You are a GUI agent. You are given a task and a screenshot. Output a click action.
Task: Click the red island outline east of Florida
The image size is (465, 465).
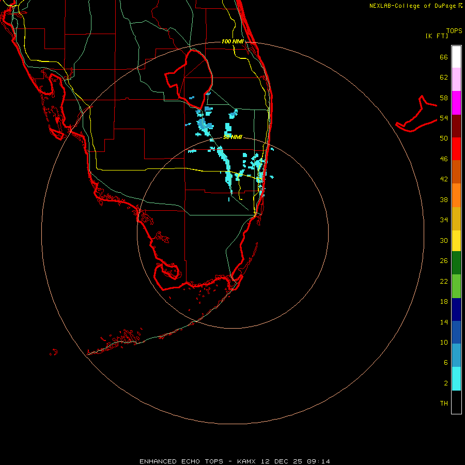(x=416, y=114)
